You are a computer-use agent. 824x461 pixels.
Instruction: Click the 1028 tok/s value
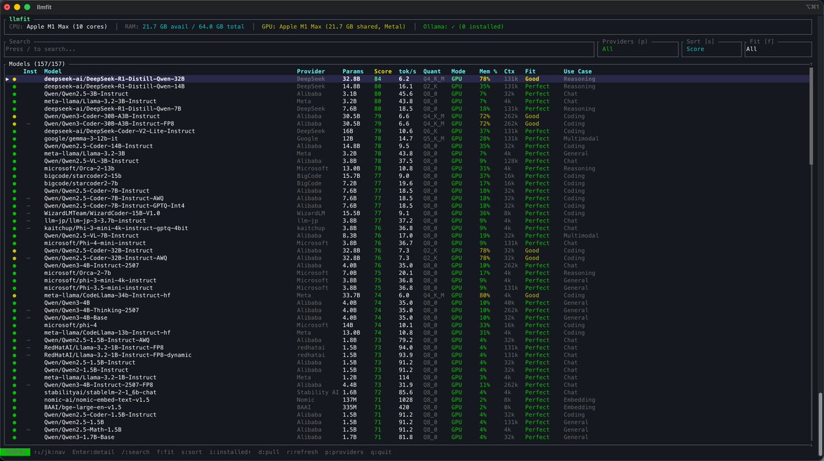click(406, 400)
